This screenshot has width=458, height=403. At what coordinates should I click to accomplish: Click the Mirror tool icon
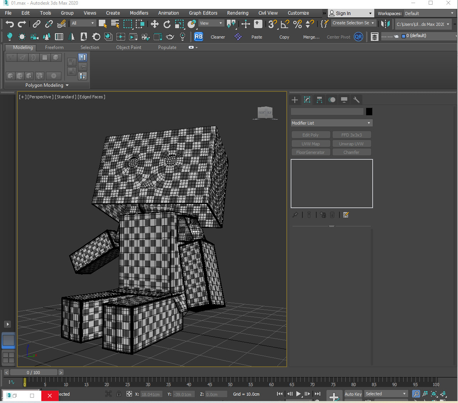tap(385, 24)
